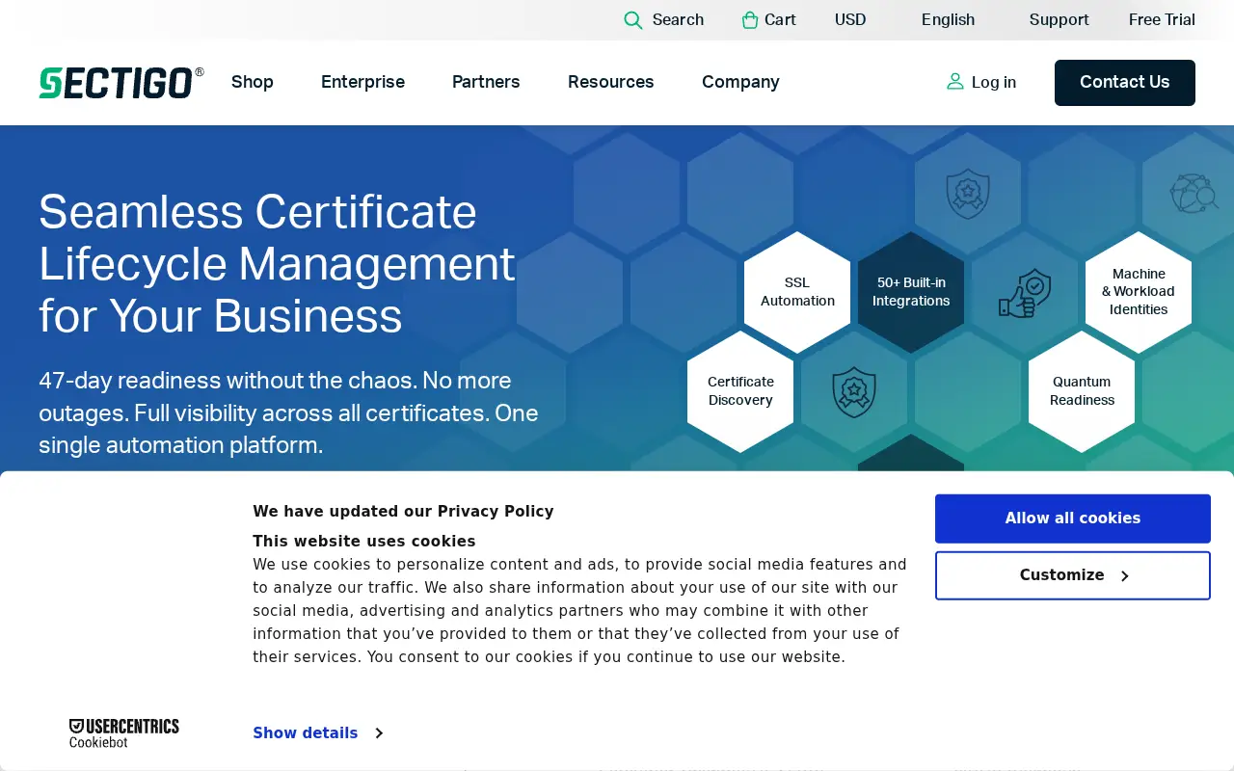Click the Search text link
The image size is (1234, 771).
(678, 19)
